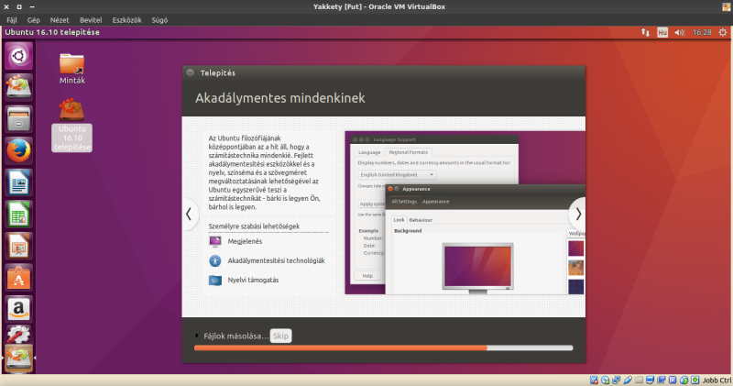Open the session power gear menu
Viewport: 733px width, 386px height.
click(722, 32)
